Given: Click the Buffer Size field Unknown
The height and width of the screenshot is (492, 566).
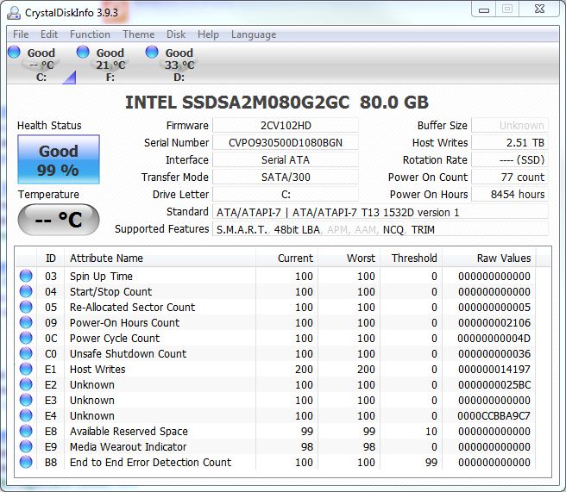Looking at the screenshot, I should click(510, 126).
